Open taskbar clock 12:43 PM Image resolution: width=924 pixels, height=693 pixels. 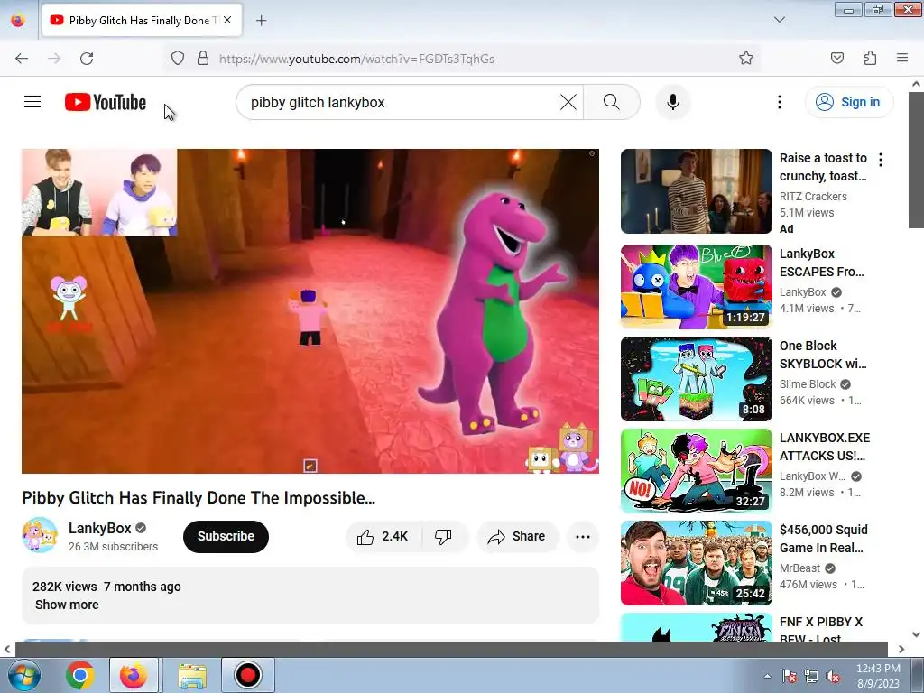tap(878, 676)
